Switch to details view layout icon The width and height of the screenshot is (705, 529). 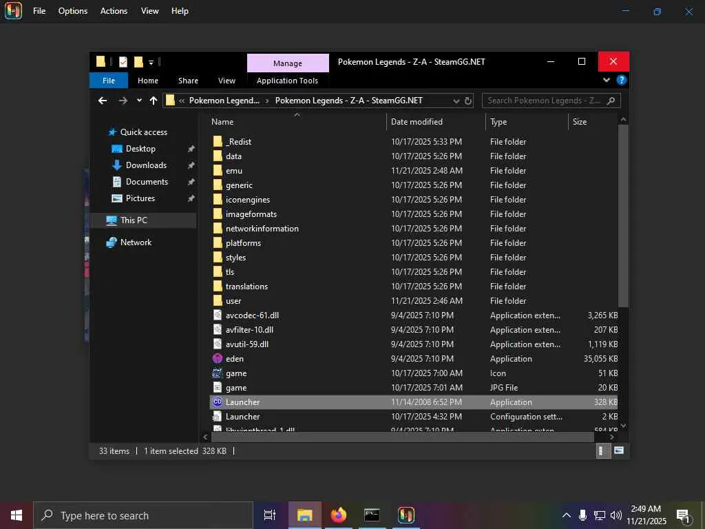point(603,450)
